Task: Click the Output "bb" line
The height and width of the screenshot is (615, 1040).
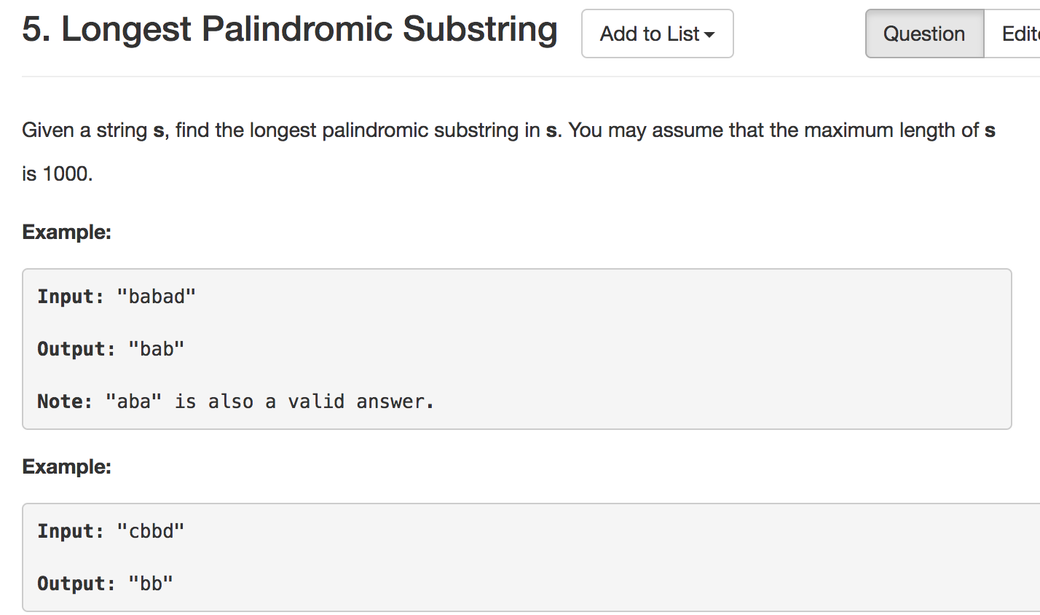Action: (105, 584)
